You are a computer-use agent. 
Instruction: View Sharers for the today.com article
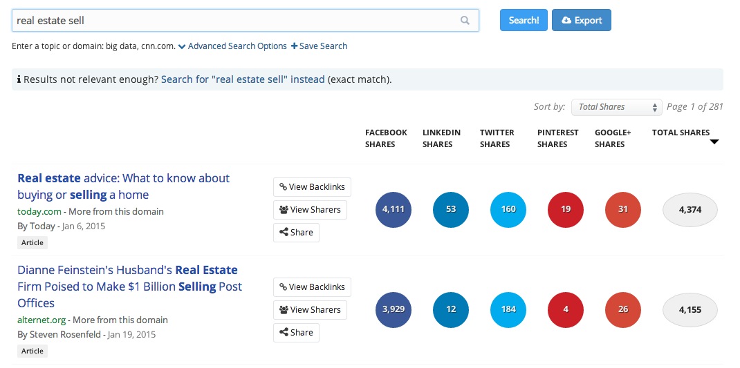click(310, 210)
